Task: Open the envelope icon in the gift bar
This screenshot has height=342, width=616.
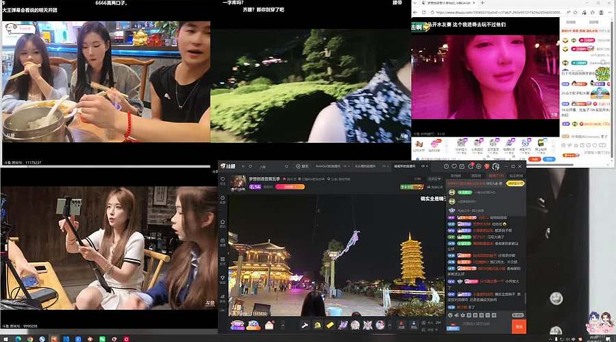Action: 269,325
